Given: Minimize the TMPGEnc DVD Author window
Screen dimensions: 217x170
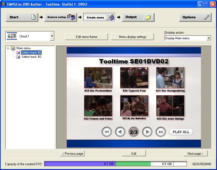Looking at the screenshot, I should point(200,4).
